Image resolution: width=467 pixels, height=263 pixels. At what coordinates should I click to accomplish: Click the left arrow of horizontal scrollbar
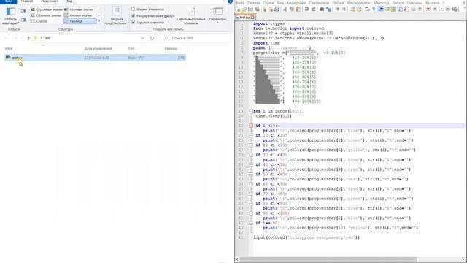click(237, 259)
